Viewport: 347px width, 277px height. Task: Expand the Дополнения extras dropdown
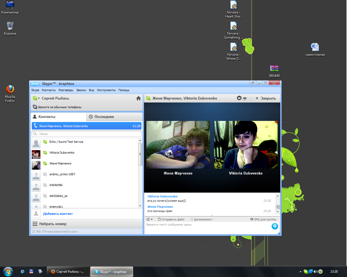[x=202, y=219]
